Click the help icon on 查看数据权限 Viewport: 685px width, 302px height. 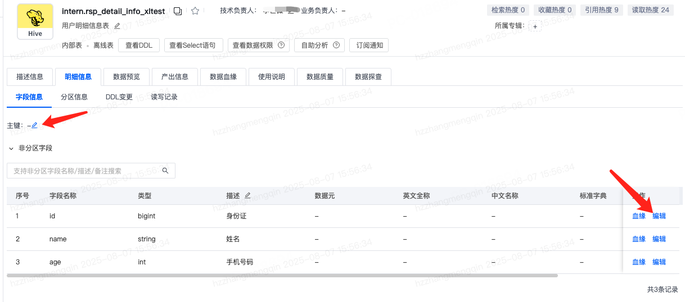(281, 45)
